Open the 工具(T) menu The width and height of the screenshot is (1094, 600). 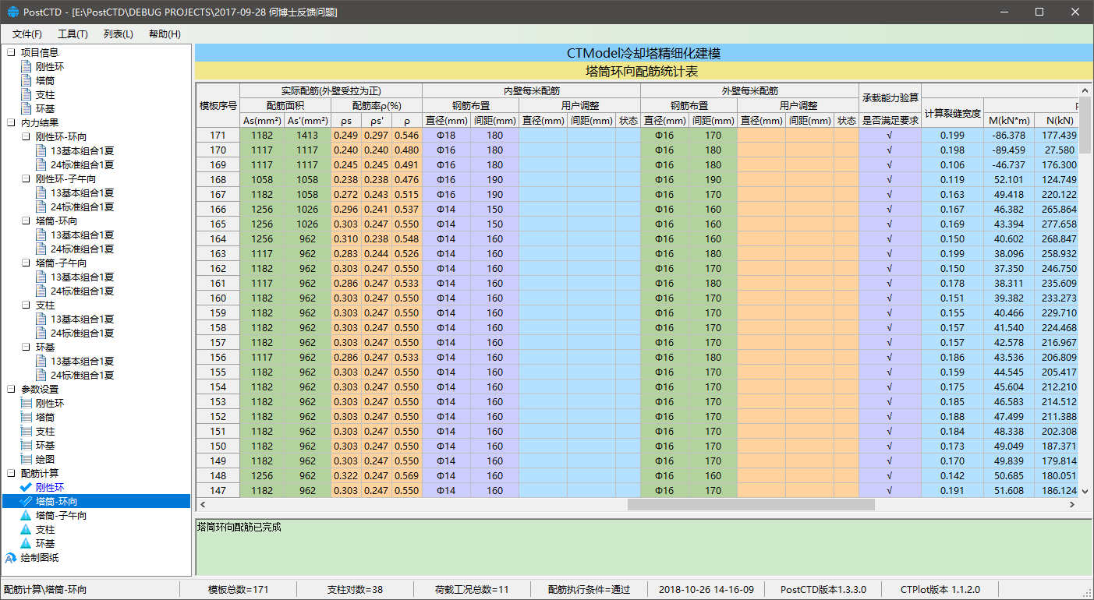click(x=73, y=34)
